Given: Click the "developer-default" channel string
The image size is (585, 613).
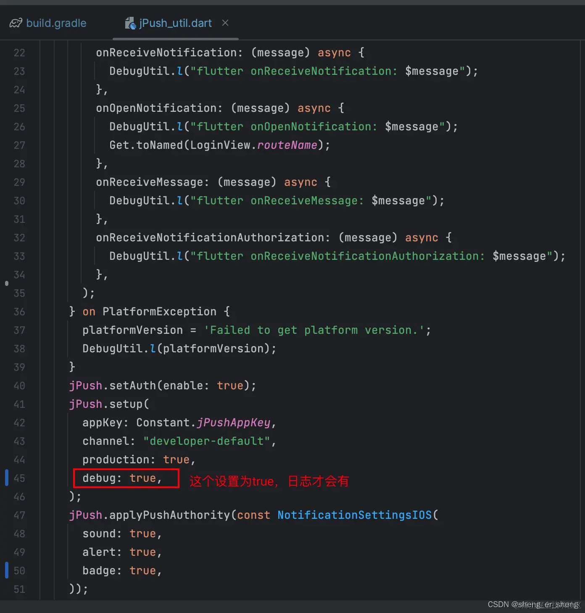Looking at the screenshot, I should pos(207,441).
